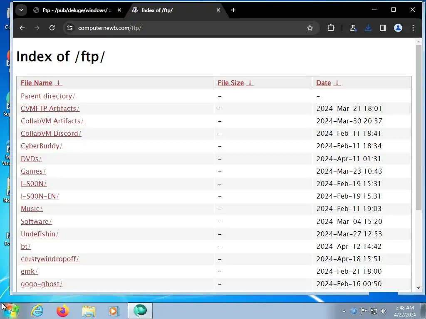Open the I-S00N folder
Viewport: 426px width, 319px height.
(x=34, y=184)
